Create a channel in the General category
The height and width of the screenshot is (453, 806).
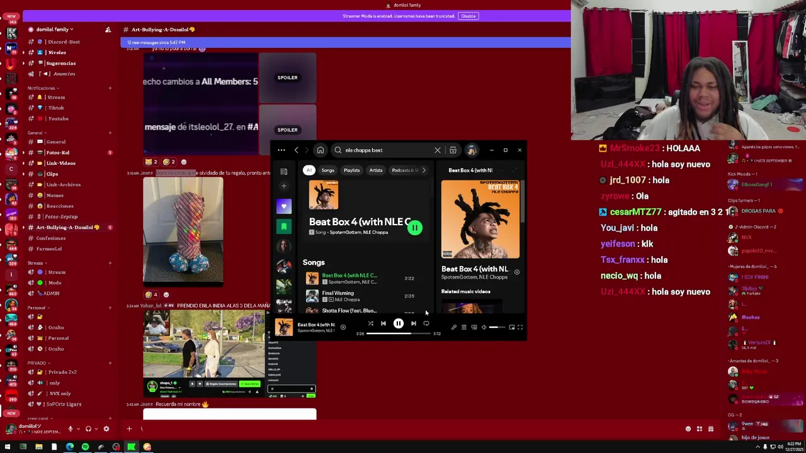tap(110, 133)
